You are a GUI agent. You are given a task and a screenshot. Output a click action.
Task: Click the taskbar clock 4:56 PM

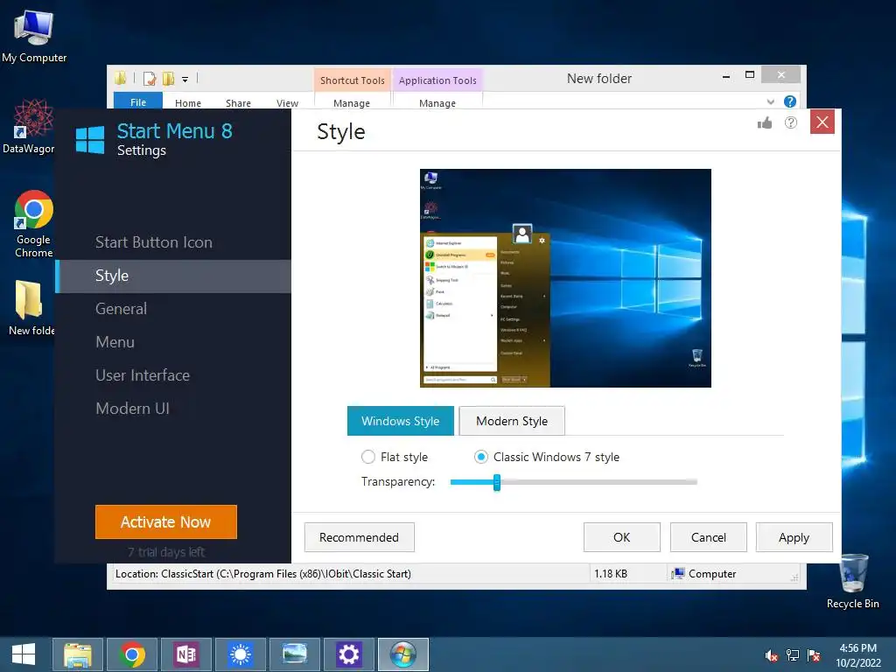pyautogui.click(x=857, y=655)
